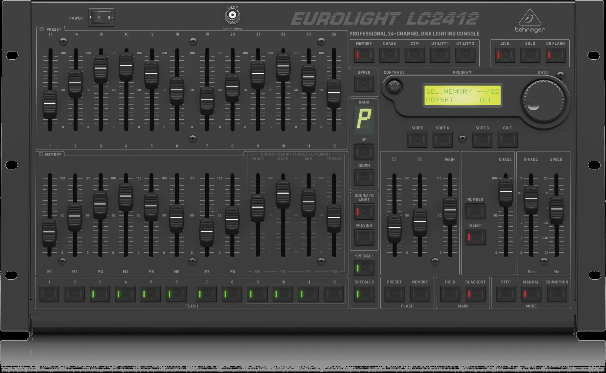The width and height of the screenshot is (606, 373).
Task: Click the memory M4 fader
Action: [x=125, y=197]
